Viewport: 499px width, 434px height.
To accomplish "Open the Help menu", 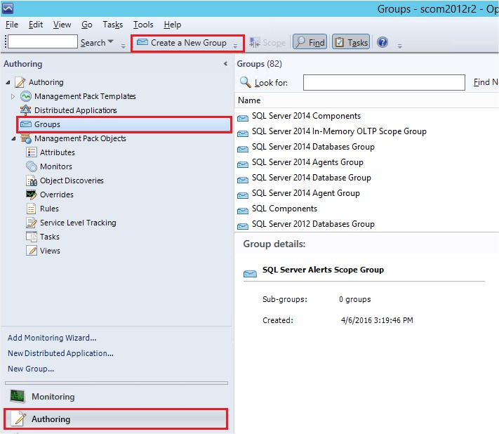I will [173, 25].
